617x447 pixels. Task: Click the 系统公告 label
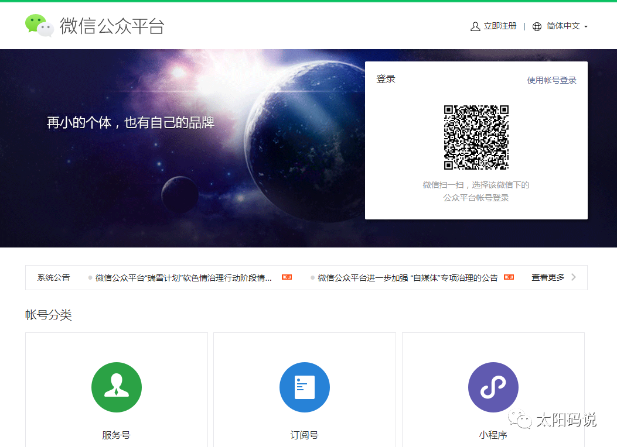coord(53,277)
